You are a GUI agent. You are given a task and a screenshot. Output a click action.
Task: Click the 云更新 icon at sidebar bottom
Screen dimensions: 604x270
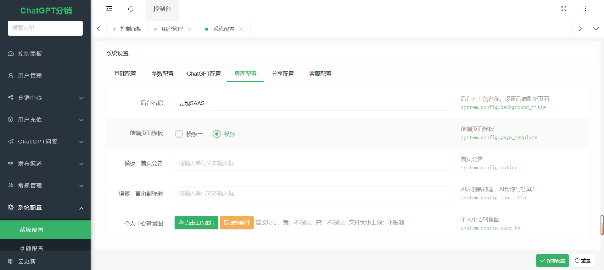coord(11,261)
